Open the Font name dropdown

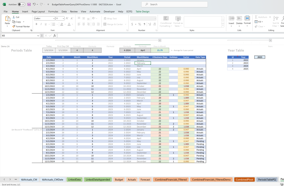tap(54, 19)
